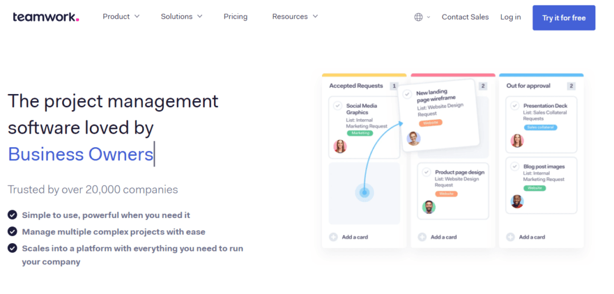This screenshot has width=614, height=294.
Task: Check off the Social Media Graphics card
Action: coord(338,105)
